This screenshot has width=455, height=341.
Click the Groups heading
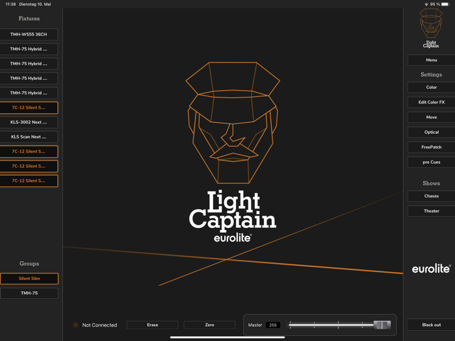[29, 264]
